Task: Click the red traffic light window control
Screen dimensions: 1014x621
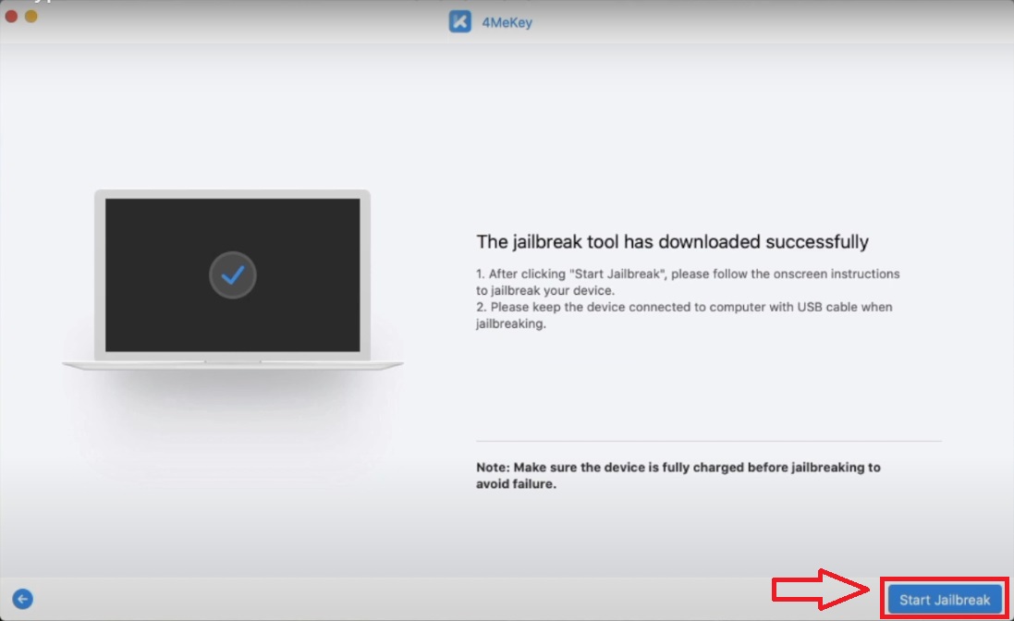Action: click(x=9, y=16)
